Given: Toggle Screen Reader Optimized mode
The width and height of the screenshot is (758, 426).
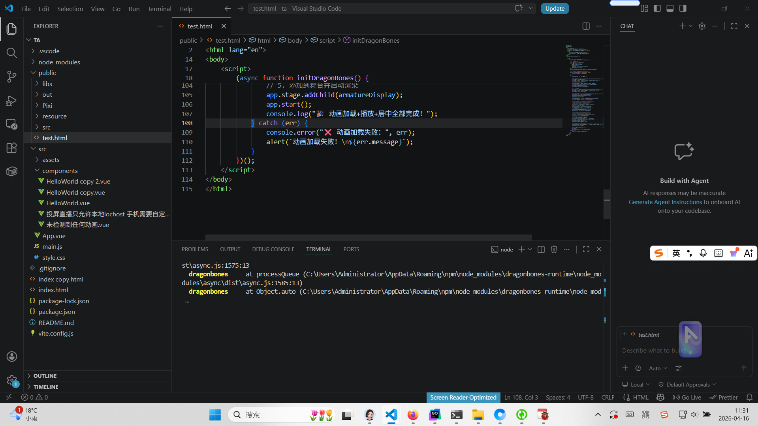Looking at the screenshot, I should (x=463, y=397).
